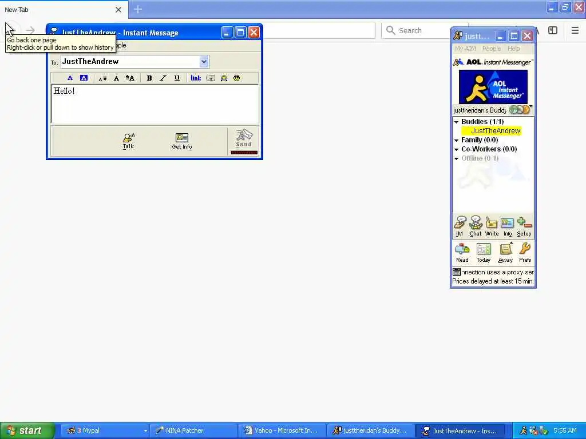Click the Prices delayed at least 15 min. ticker text
This screenshot has height=439, width=586.
tap(493, 281)
